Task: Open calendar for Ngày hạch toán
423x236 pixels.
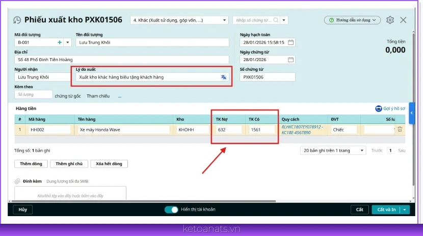Action: (x=290, y=42)
